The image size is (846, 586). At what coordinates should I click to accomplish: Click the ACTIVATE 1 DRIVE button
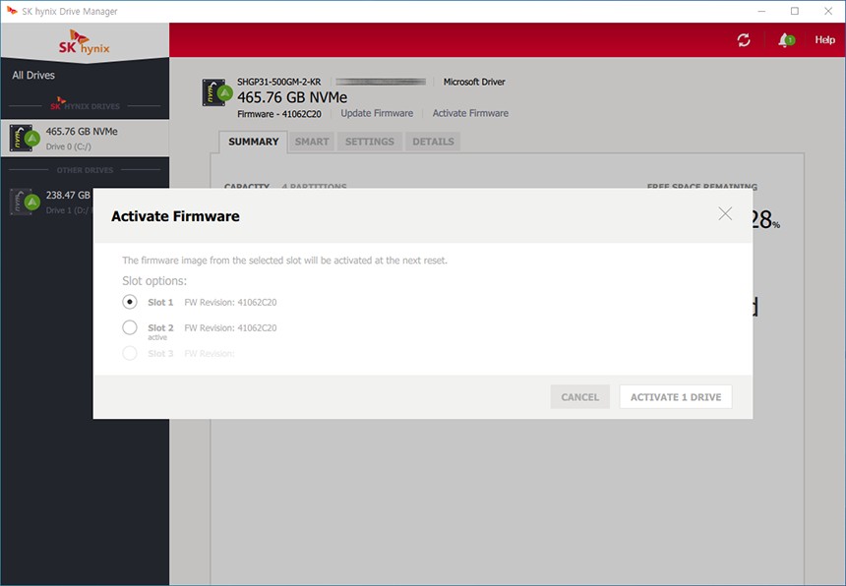676,397
